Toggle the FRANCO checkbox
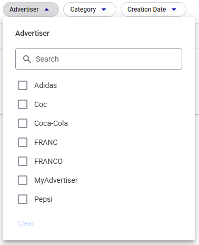Viewport: 199px width, 245px height. (23, 161)
